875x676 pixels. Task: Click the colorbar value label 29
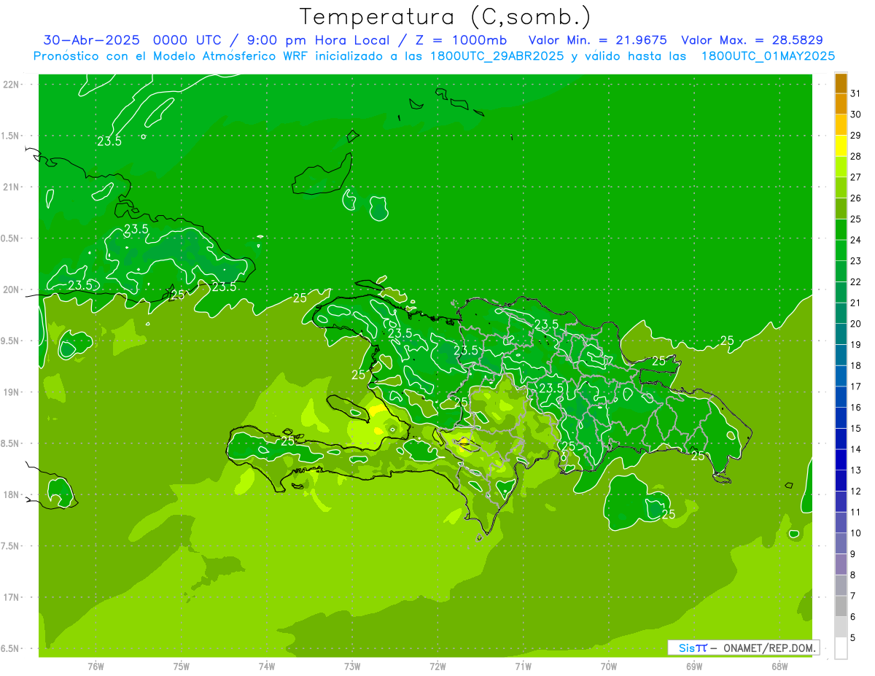tap(856, 136)
